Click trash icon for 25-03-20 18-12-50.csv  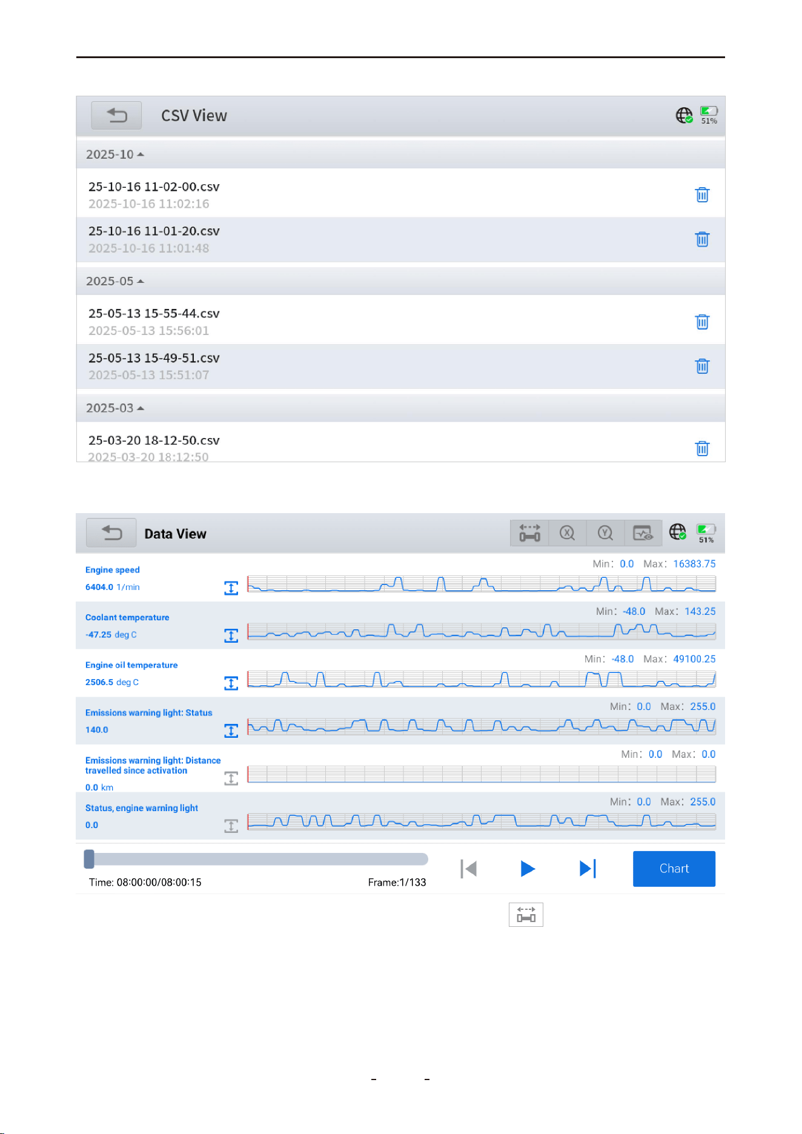(702, 448)
